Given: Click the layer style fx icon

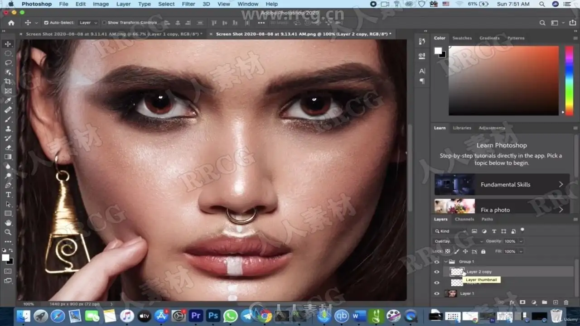Looking at the screenshot, I should (x=512, y=302).
